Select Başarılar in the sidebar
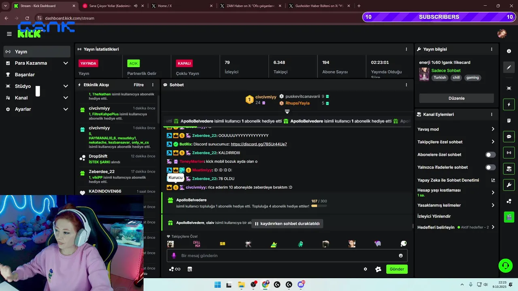 pyautogui.click(x=37, y=75)
